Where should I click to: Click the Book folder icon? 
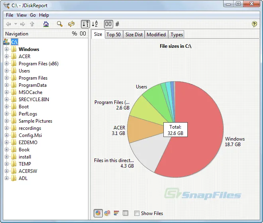click(14, 150)
